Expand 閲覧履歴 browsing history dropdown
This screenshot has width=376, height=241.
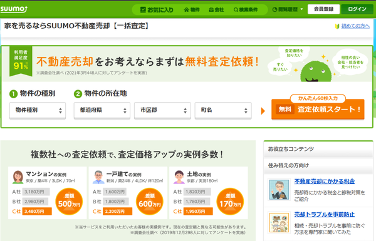288,9
